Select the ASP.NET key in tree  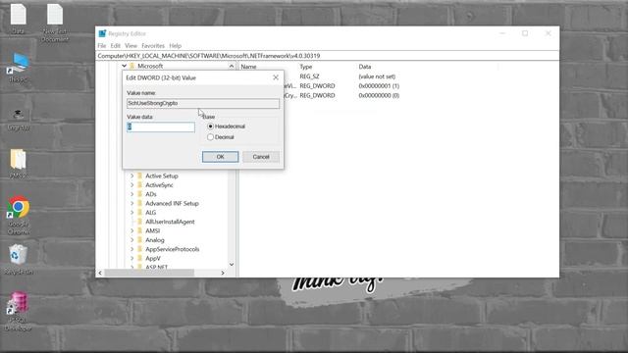point(156,267)
